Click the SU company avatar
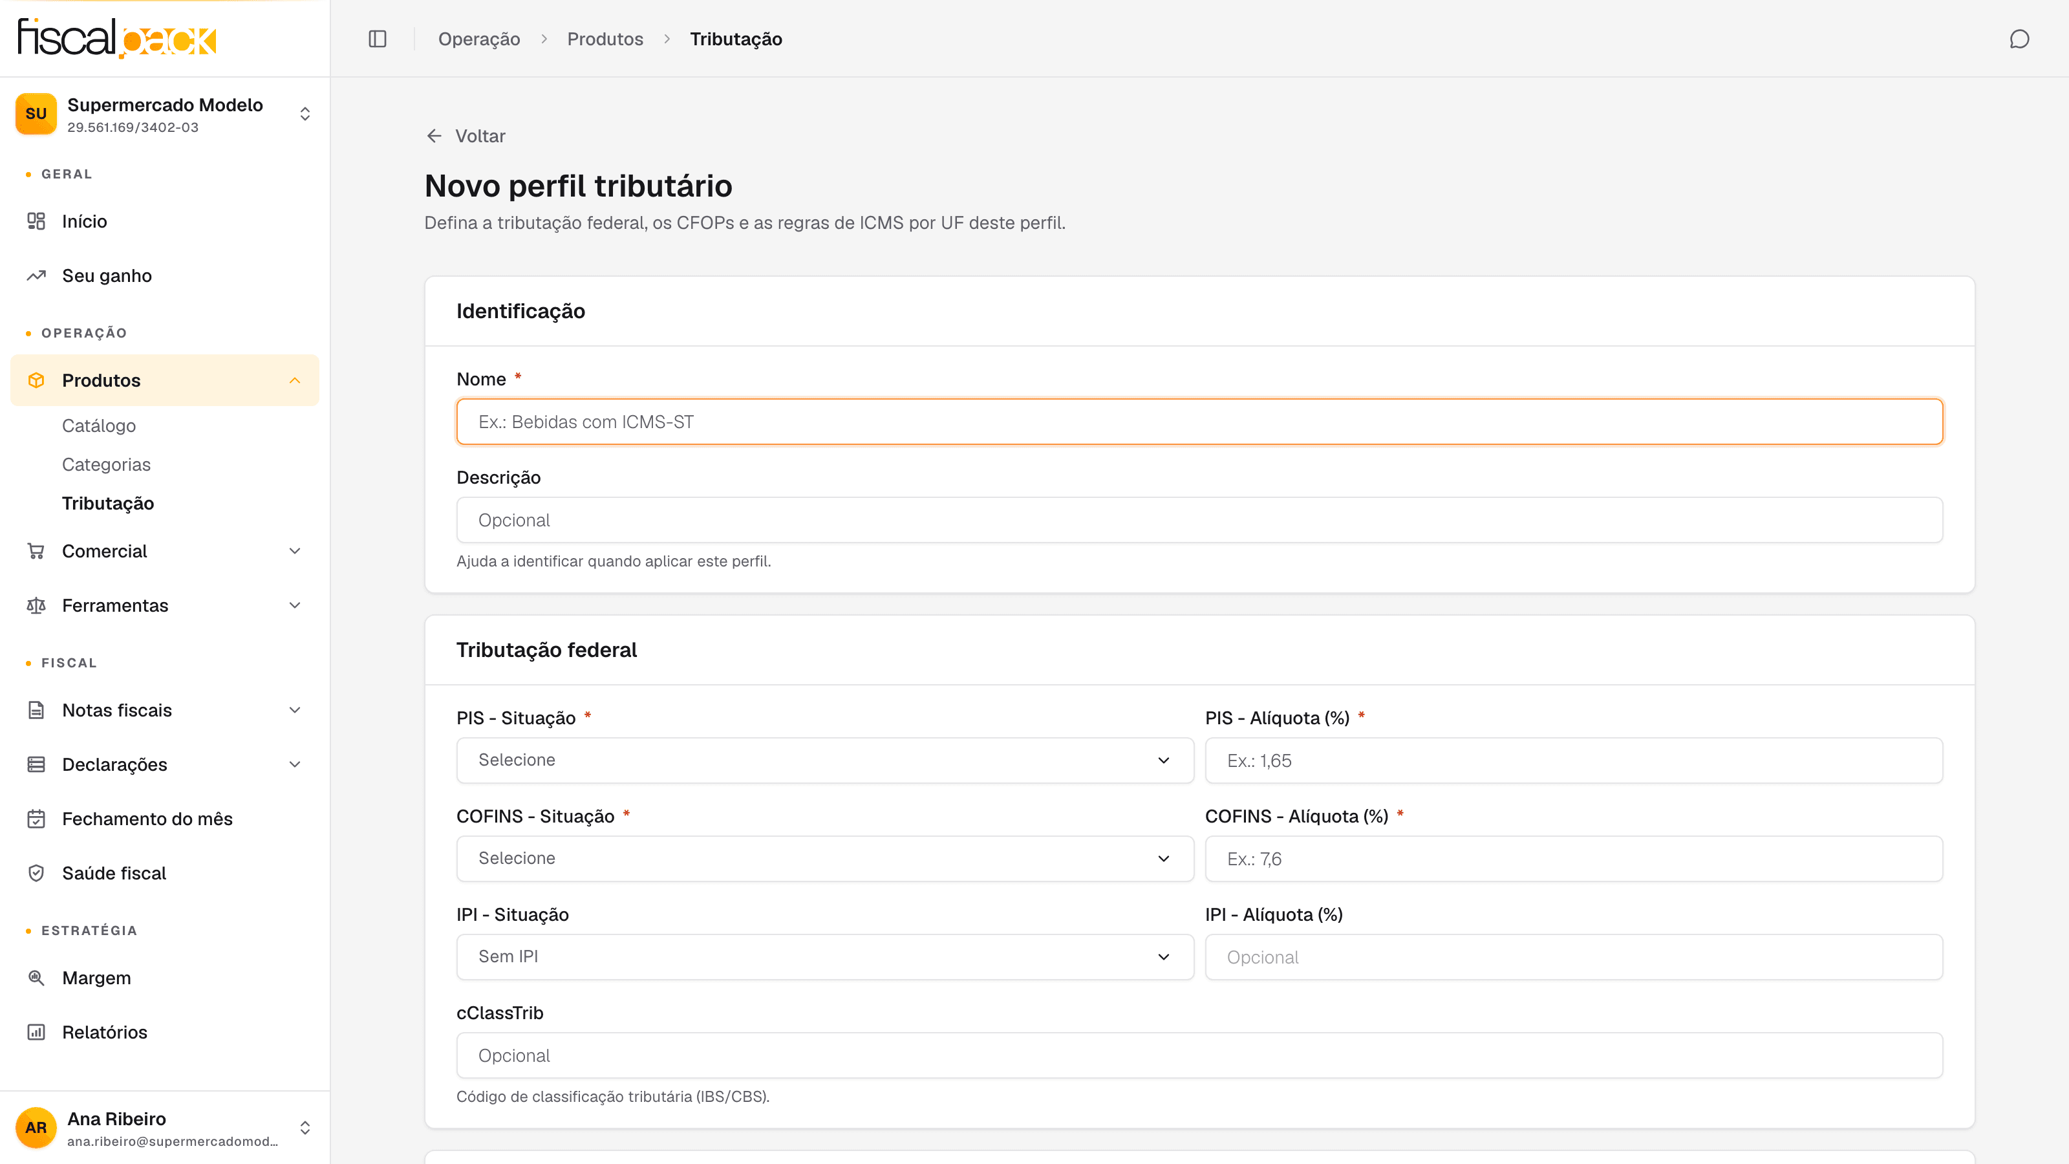This screenshot has width=2069, height=1164. (36, 114)
